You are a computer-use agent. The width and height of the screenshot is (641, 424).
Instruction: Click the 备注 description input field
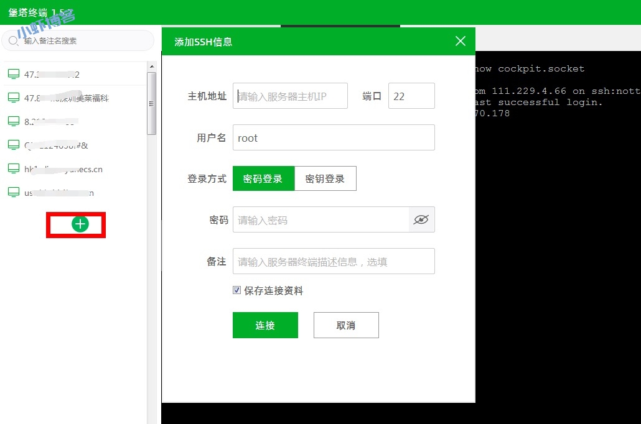(x=334, y=261)
